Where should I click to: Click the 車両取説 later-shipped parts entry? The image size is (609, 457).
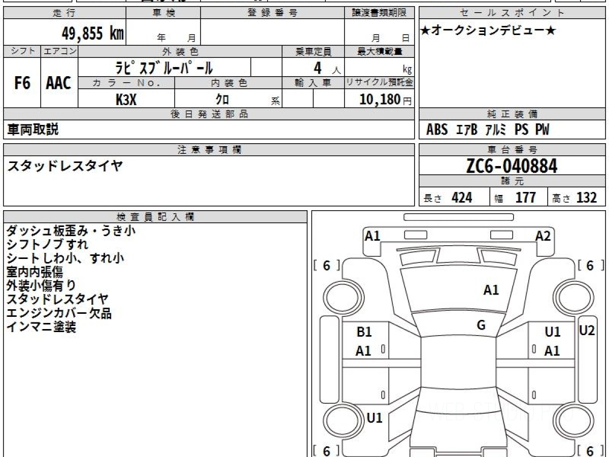point(33,130)
